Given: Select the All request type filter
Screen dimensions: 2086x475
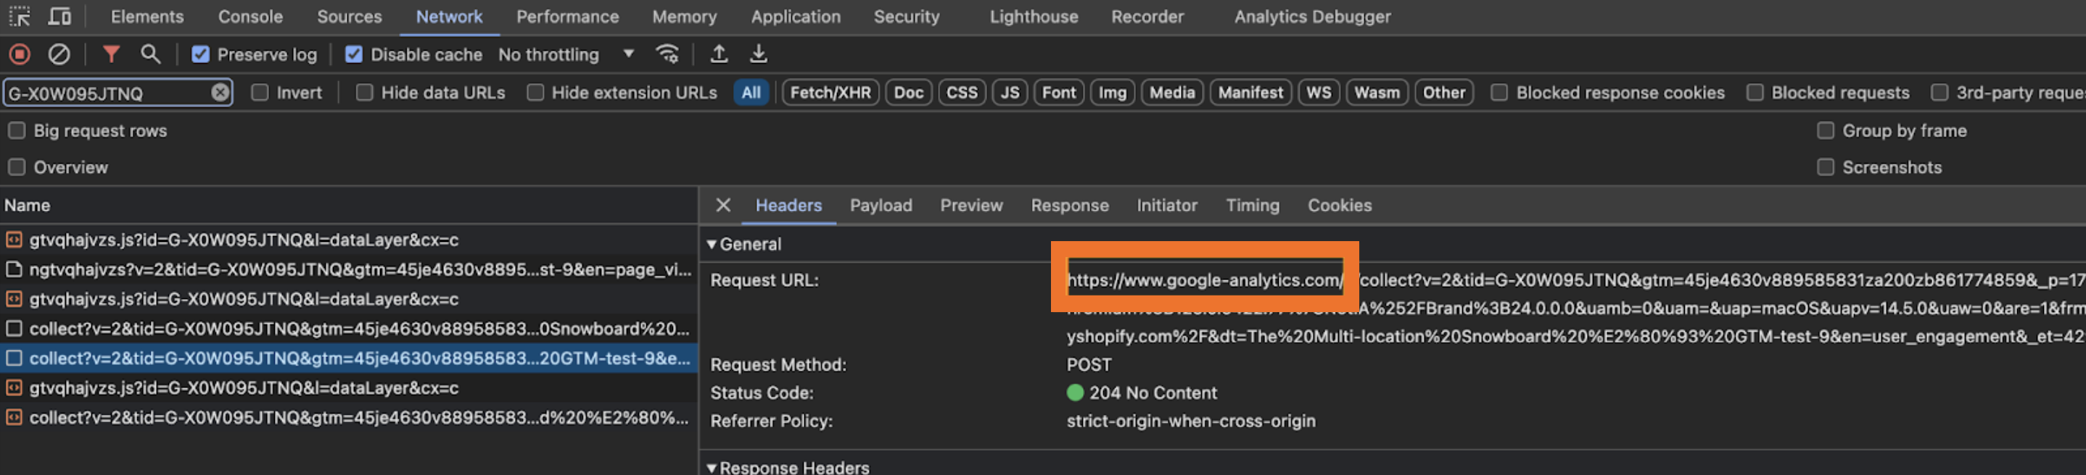Looking at the screenshot, I should pyautogui.click(x=751, y=92).
